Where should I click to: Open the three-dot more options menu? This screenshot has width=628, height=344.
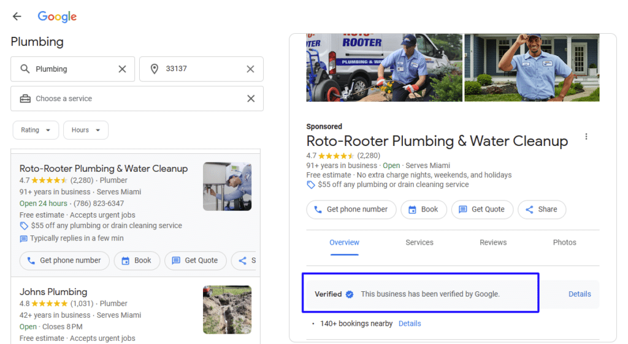pos(586,137)
